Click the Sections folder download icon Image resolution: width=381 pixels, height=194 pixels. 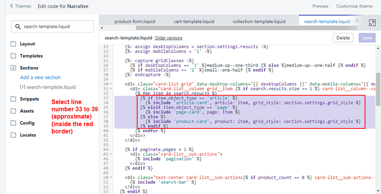[13, 68]
